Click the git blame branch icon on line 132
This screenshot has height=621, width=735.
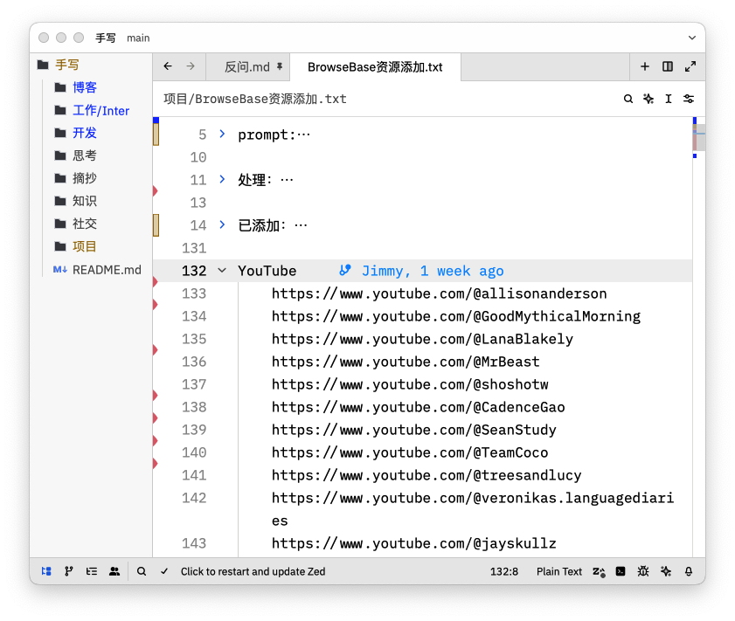tap(345, 270)
